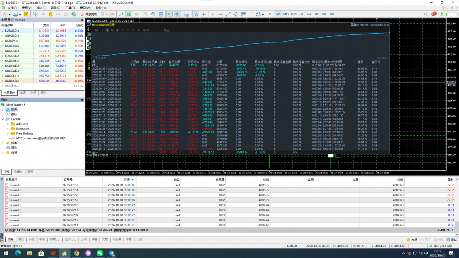The image size is (459, 258).
Task: Click the Windows Start button
Action: coord(5,253)
